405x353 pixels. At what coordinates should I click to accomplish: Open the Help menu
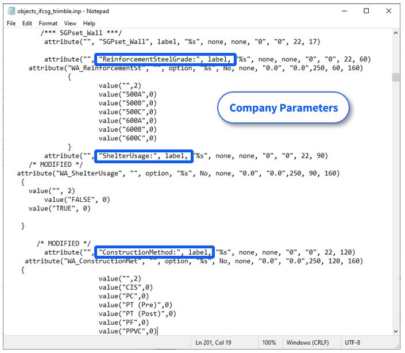pos(89,24)
